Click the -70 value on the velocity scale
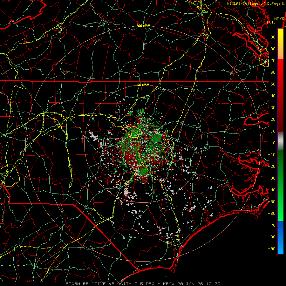Image resolution: width=286 pixels, height=286 pixels. (x=272, y=225)
